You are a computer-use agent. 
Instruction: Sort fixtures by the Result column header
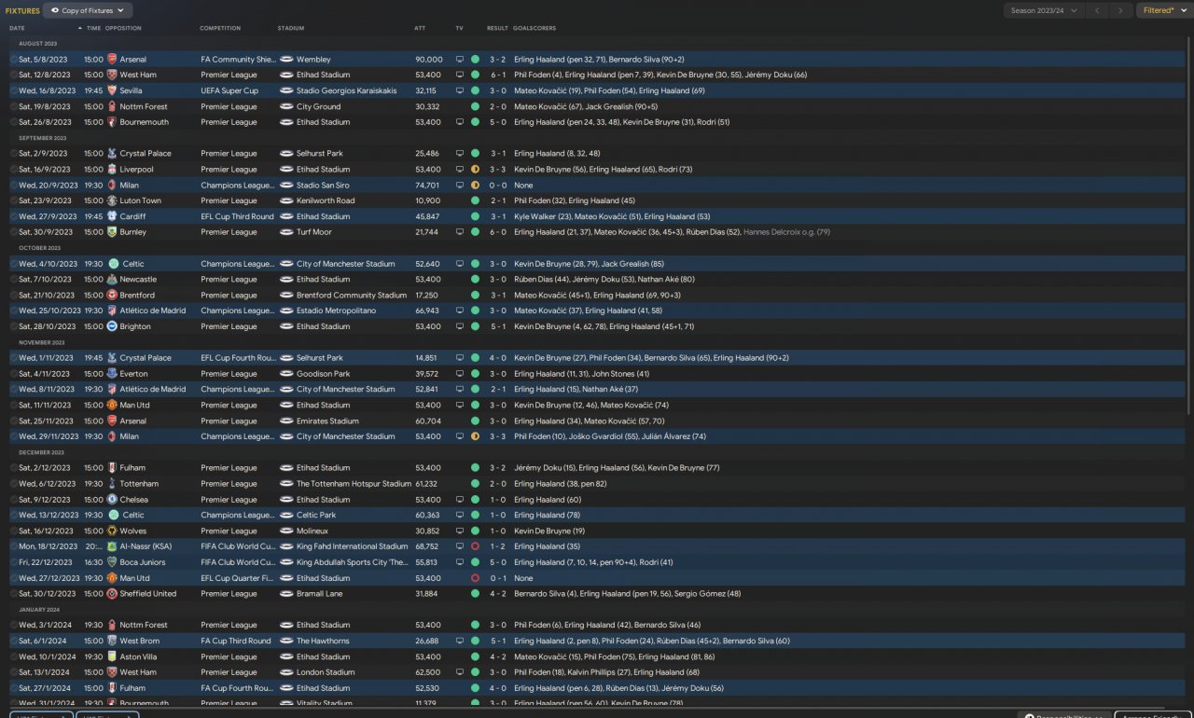[497, 28]
